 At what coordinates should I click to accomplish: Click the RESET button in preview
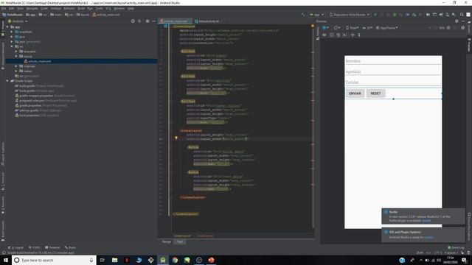[x=375, y=93]
